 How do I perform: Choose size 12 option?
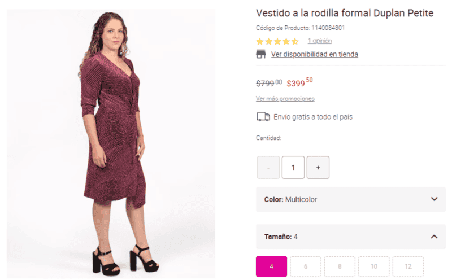click(407, 266)
